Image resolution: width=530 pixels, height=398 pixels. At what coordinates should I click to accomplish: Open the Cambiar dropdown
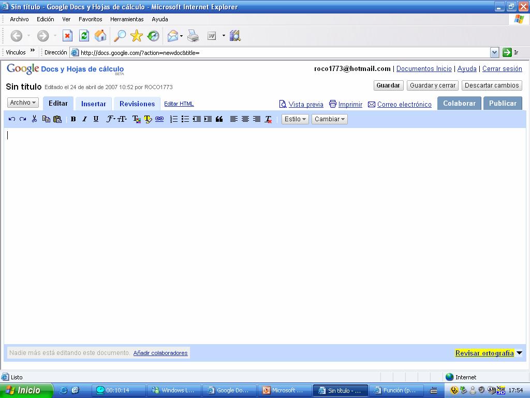330,119
